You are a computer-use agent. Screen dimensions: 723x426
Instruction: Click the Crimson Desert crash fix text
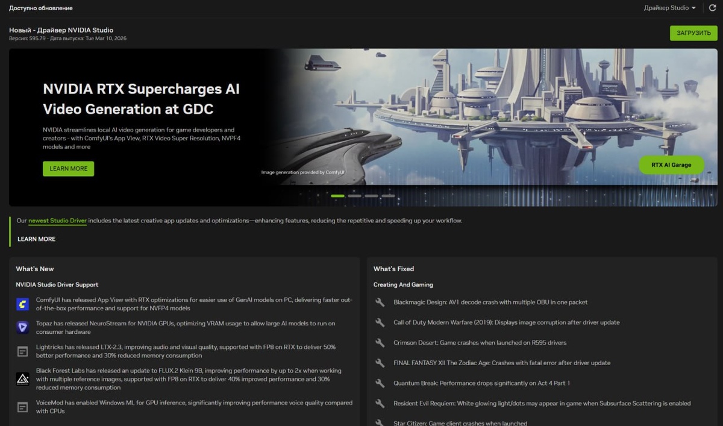pos(480,343)
